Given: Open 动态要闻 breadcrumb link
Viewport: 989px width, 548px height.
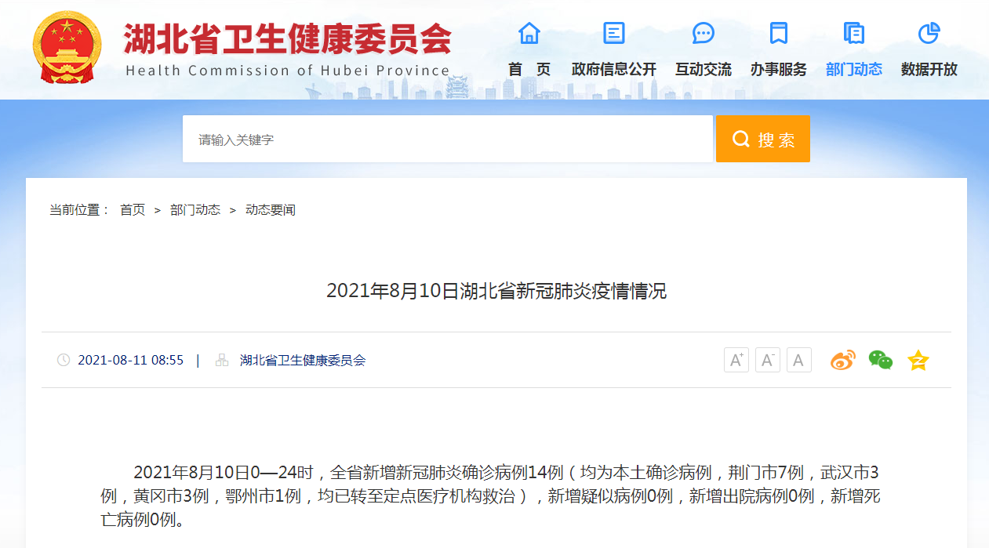Looking at the screenshot, I should (x=271, y=210).
